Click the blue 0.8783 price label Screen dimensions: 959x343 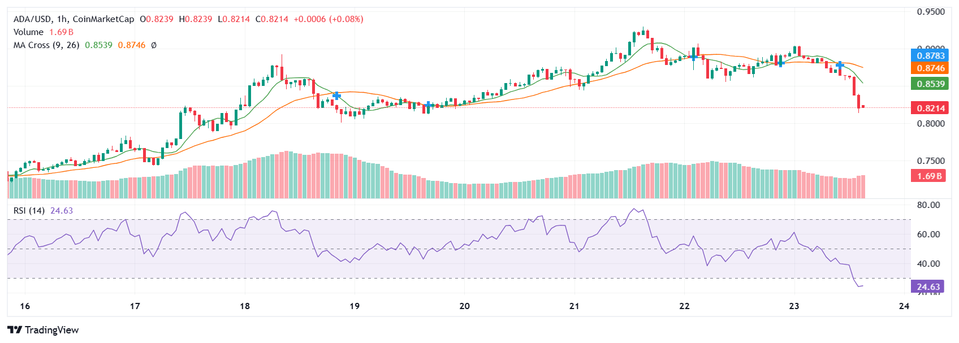coord(928,55)
